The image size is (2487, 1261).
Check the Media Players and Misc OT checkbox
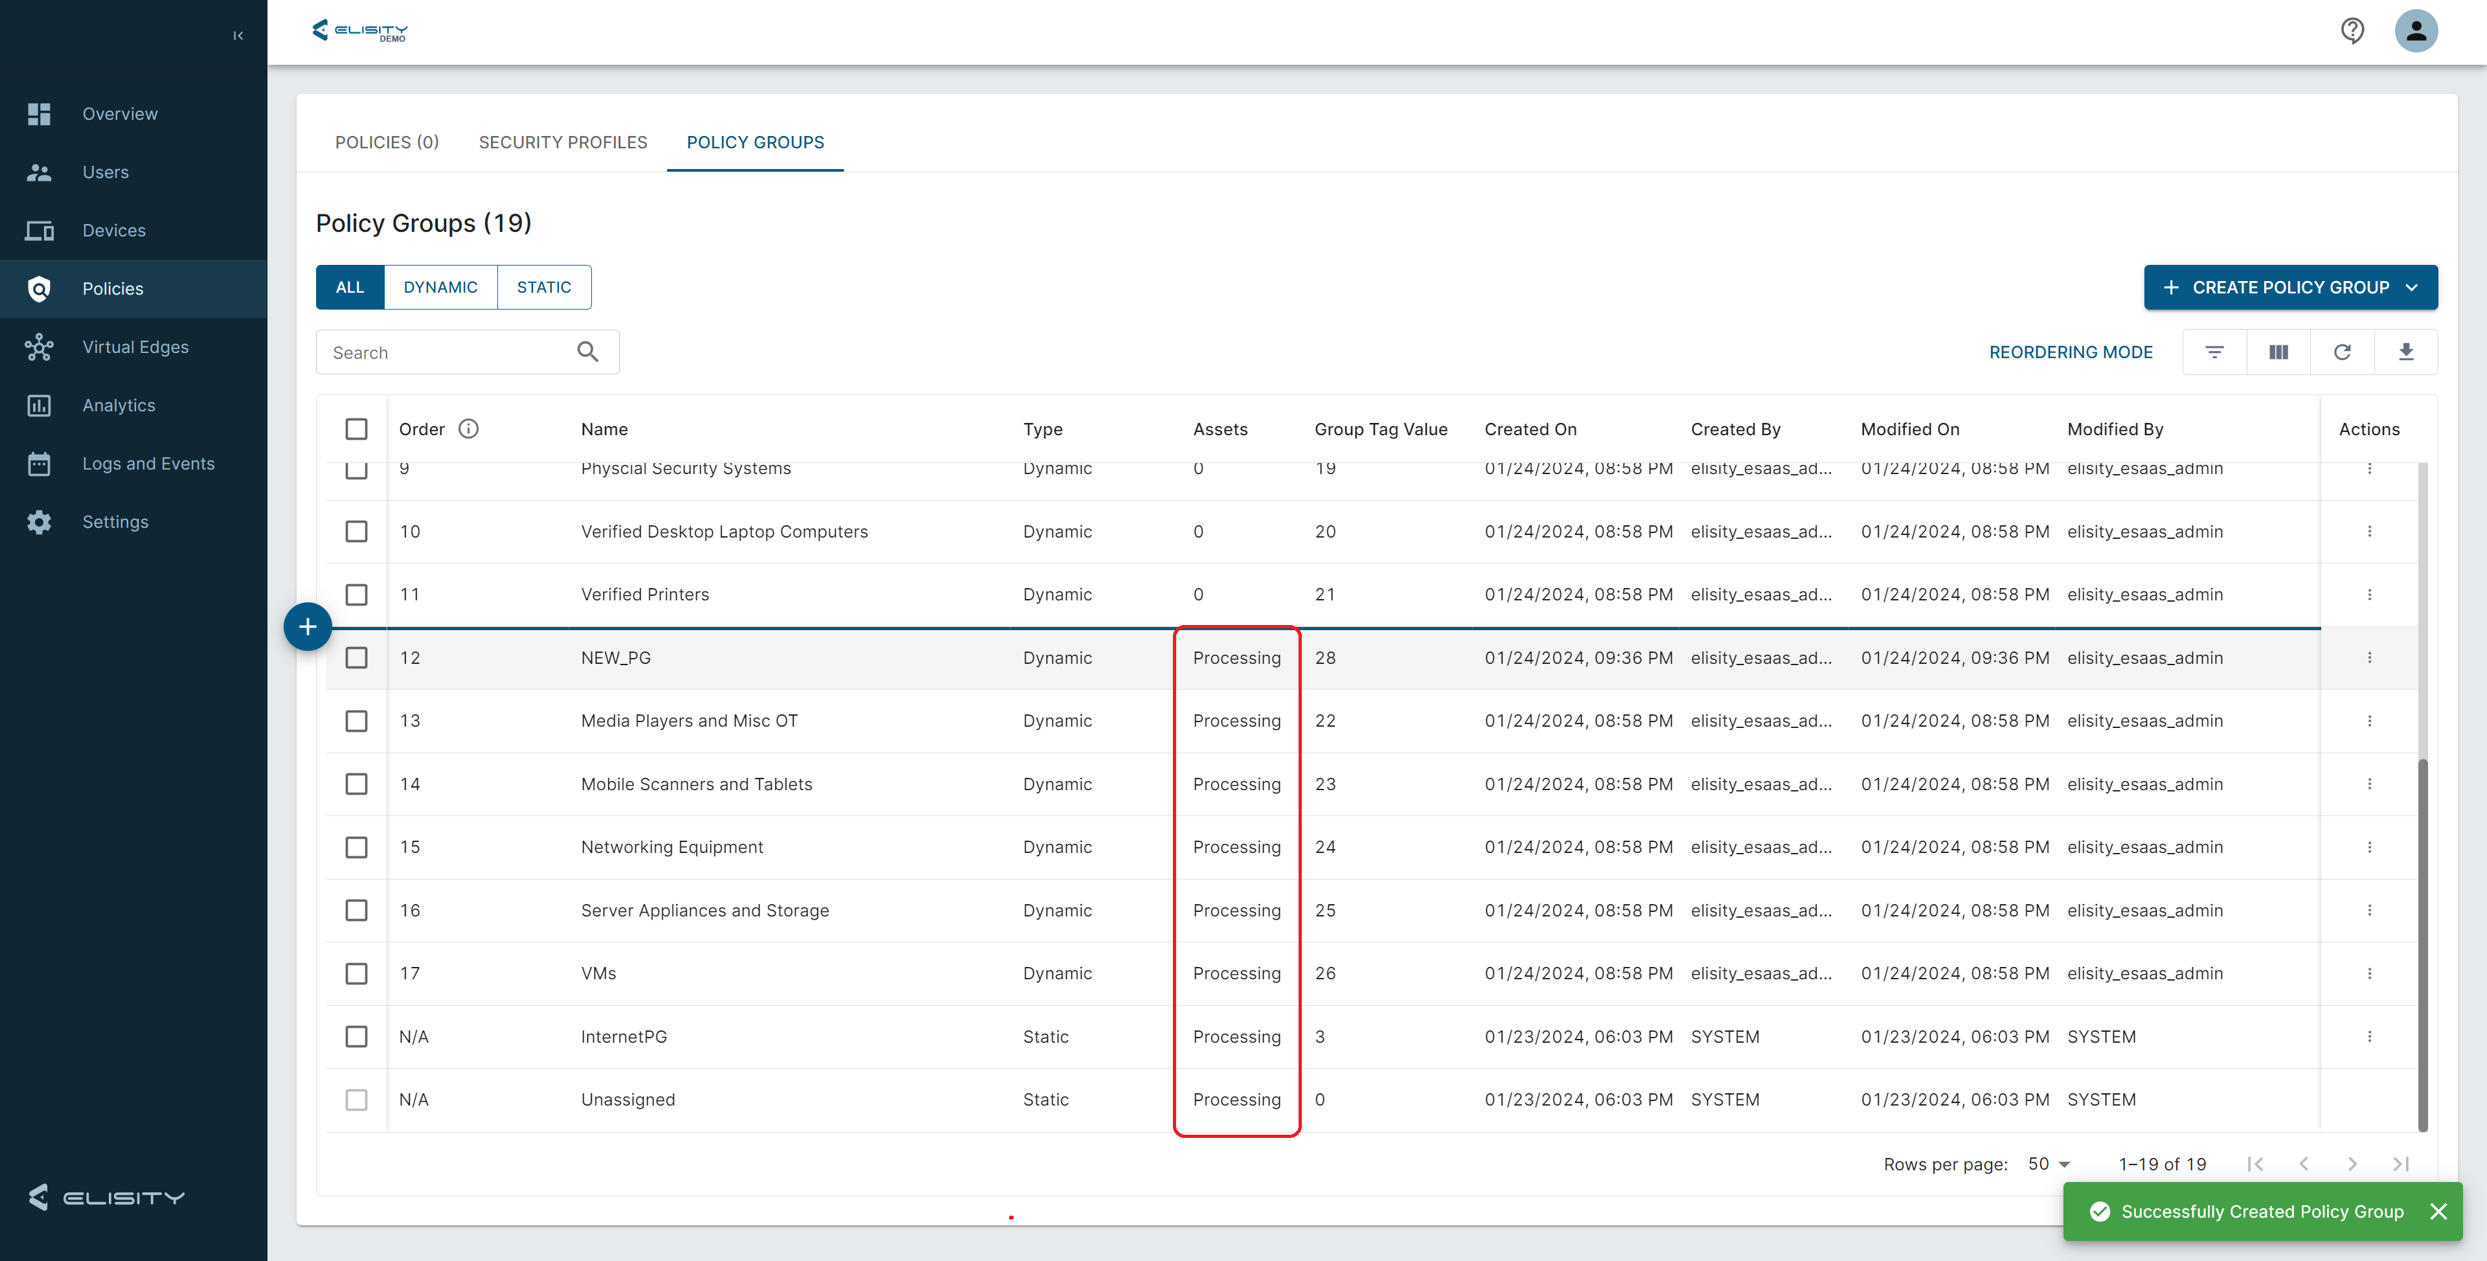[356, 721]
